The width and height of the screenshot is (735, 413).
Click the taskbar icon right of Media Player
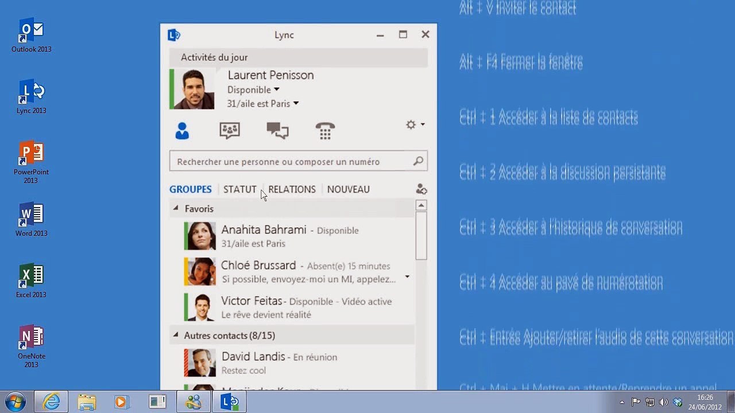[157, 402]
